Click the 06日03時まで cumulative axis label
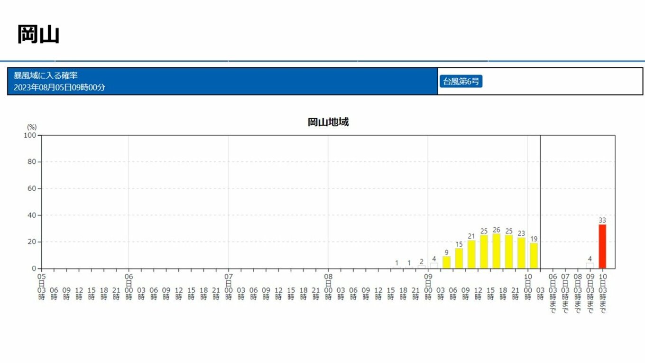Viewport: 645px width, 363px height. (553, 293)
